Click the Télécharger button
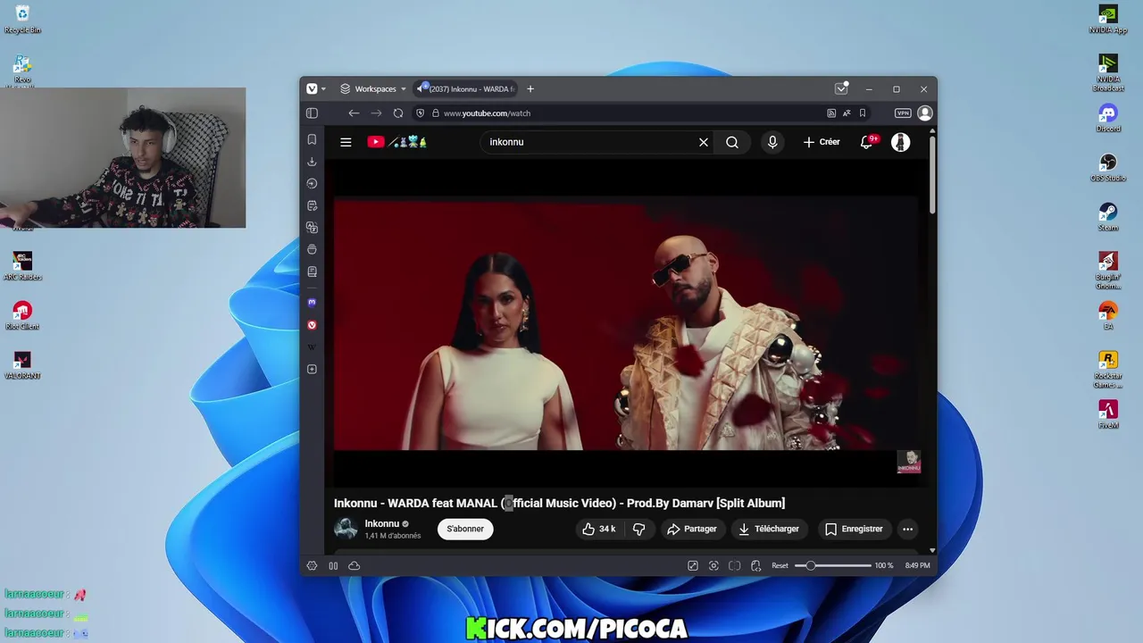Viewport: 1143px width, 643px height. click(x=769, y=529)
